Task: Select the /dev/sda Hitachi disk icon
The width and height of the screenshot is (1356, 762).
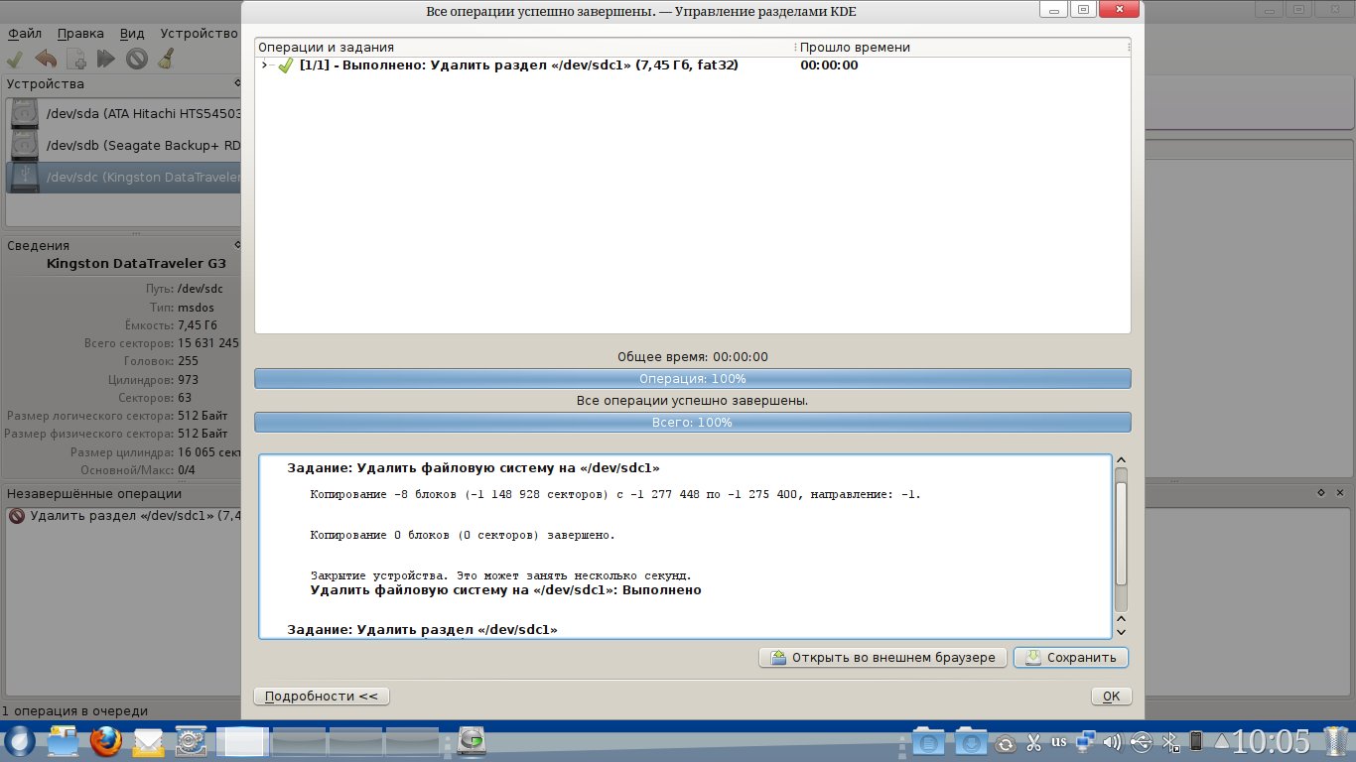Action: (x=24, y=114)
